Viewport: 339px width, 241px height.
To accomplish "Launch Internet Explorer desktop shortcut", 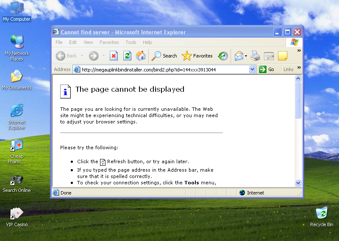I will pos(17,117).
